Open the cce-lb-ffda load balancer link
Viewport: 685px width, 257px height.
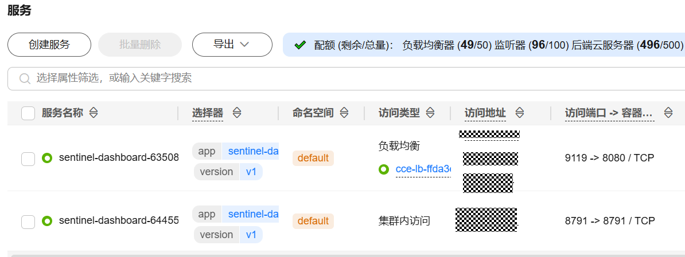tap(423, 169)
